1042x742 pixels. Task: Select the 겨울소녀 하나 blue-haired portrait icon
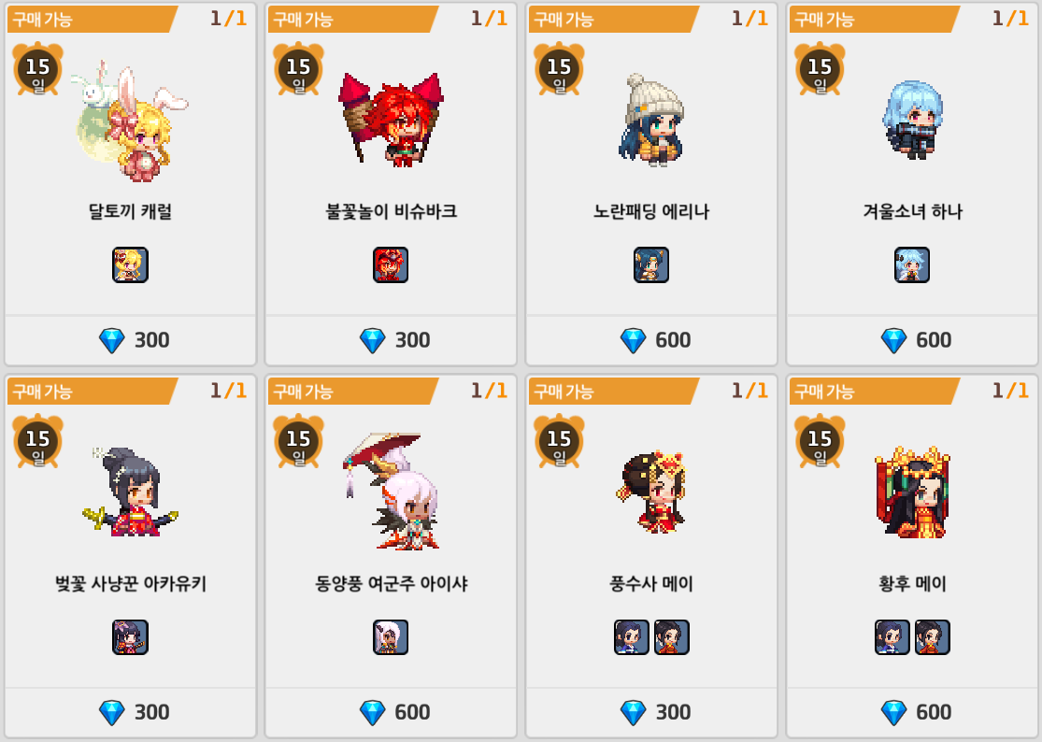click(x=912, y=265)
